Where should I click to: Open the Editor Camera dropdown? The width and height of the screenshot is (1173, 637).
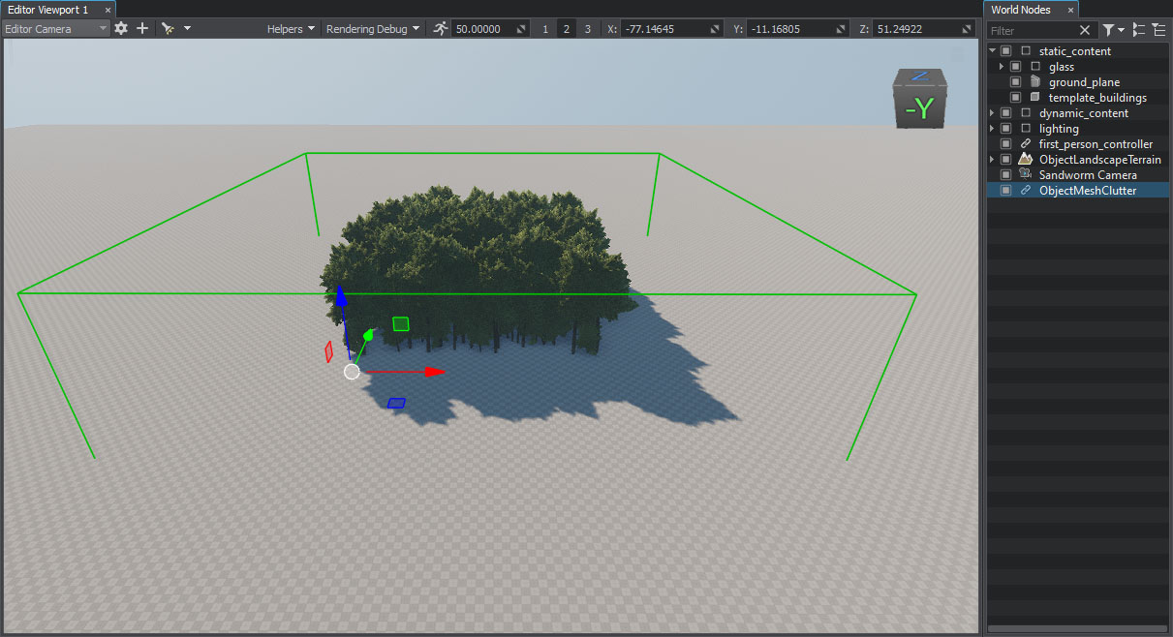[56, 29]
